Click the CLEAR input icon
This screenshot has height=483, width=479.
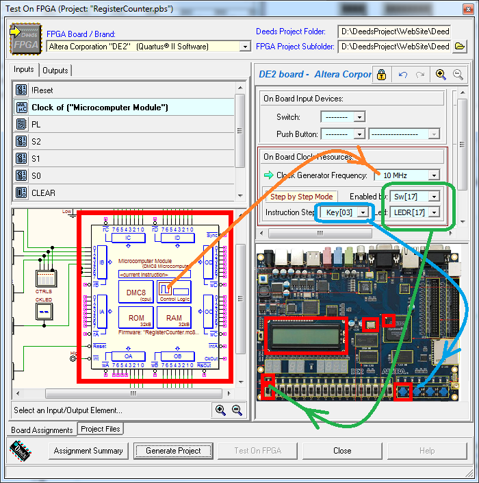(21, 193)
